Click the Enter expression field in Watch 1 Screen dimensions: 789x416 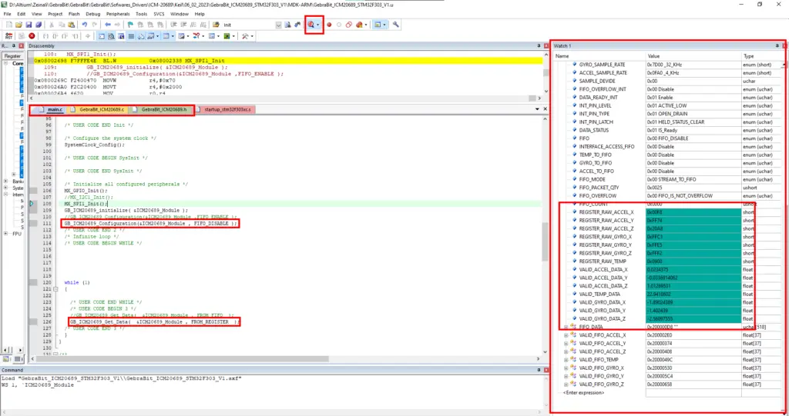[584, 393]
